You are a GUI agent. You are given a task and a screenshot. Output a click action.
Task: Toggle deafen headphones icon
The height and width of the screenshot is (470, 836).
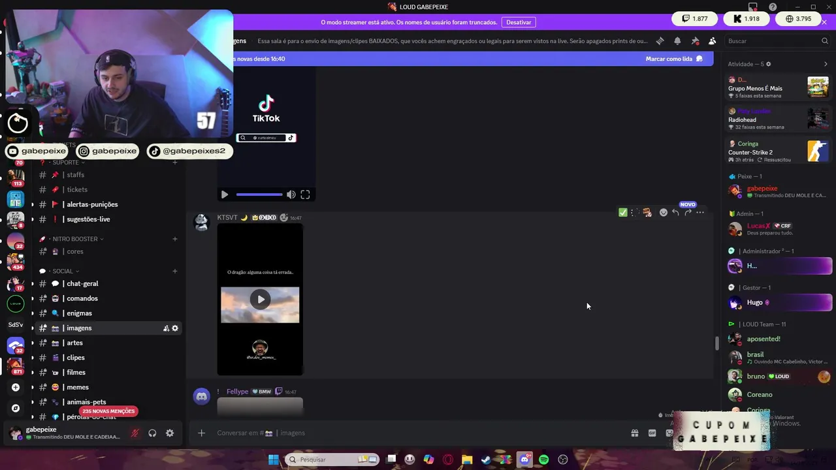pos(152,433)
